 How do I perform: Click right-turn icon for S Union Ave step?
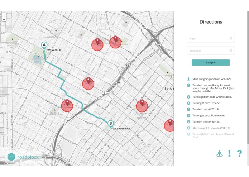point(188,116)
